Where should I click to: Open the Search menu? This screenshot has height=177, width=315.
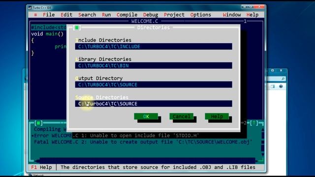(x=87, y=15)
